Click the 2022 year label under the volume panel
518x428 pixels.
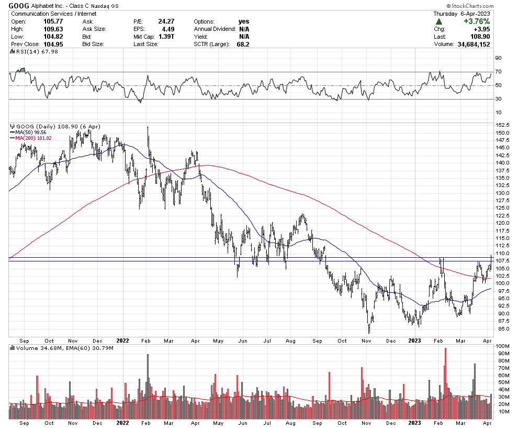(122, 423)
